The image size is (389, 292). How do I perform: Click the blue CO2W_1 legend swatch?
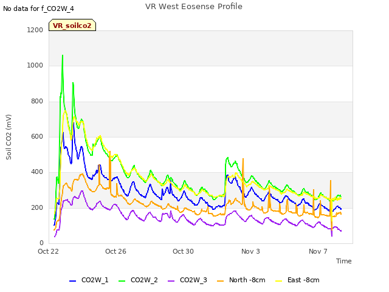tap(72, 281)
